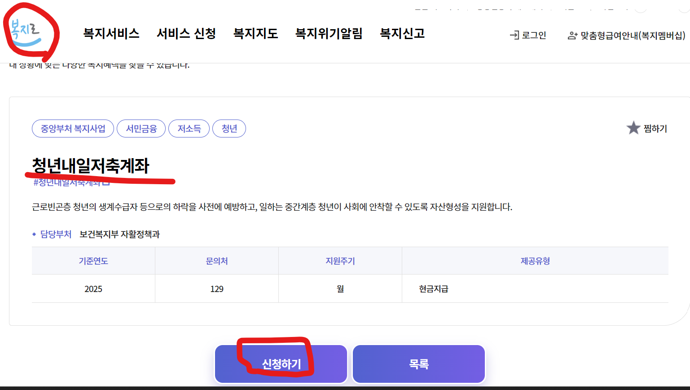Open the 복지서비스 menu
Image resolution: width=690 pixels, height=390 pixels.
point(110,34)
